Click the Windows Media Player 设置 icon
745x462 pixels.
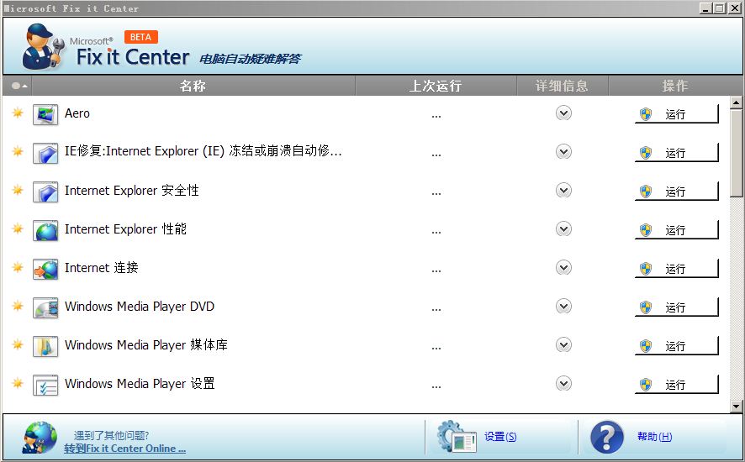pyautogui.click(x=45, y=385)
